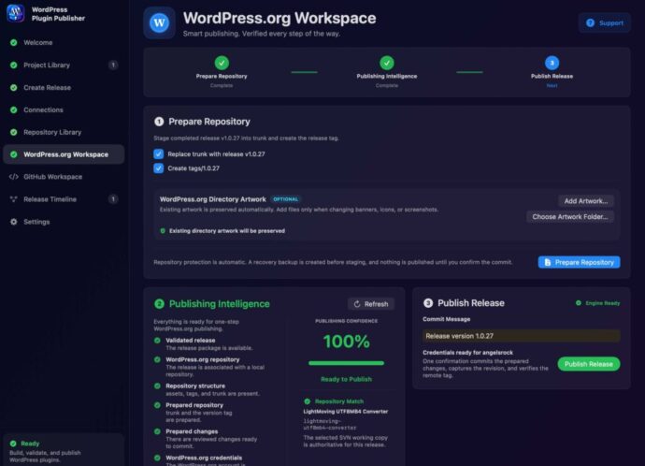This screenshot has width=645, height=466.
Task: Toggle Create tags/1.0.27 checkbox
Action: pyautogui.click(x=158, y=167)
